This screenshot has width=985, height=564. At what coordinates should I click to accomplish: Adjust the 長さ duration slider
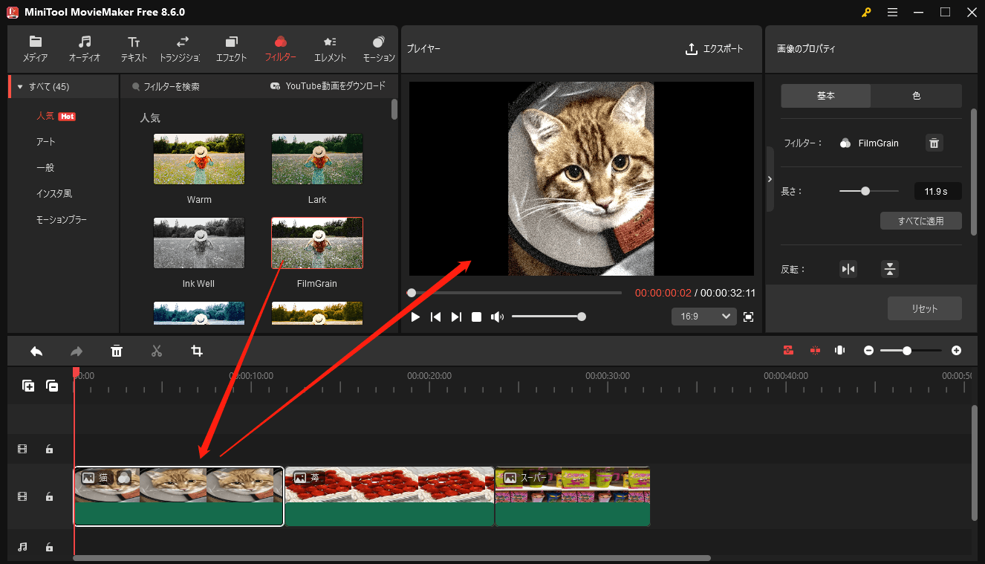tap(866, 190)
